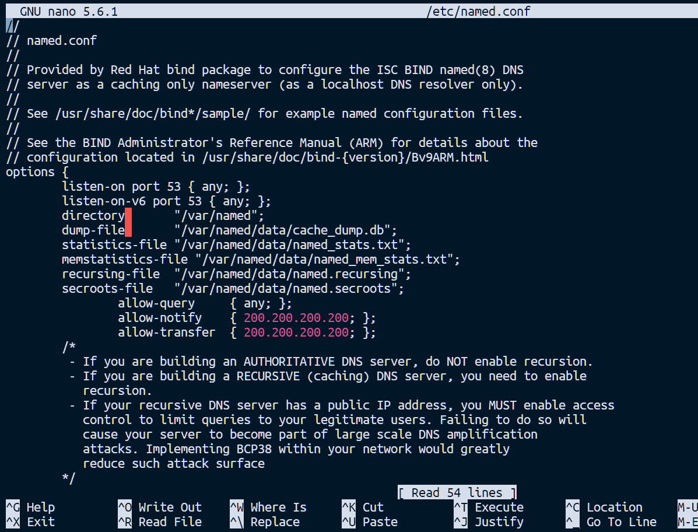698x532 pixels.
Task: Click the ^G Help shortcut
Action: [30, 508]
